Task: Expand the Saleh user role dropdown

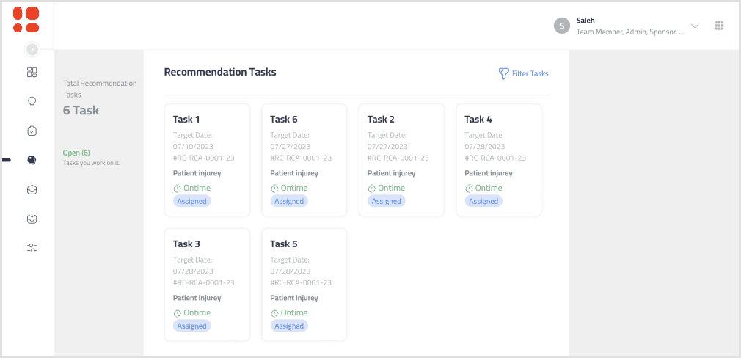Action: (x=695, y=26)
